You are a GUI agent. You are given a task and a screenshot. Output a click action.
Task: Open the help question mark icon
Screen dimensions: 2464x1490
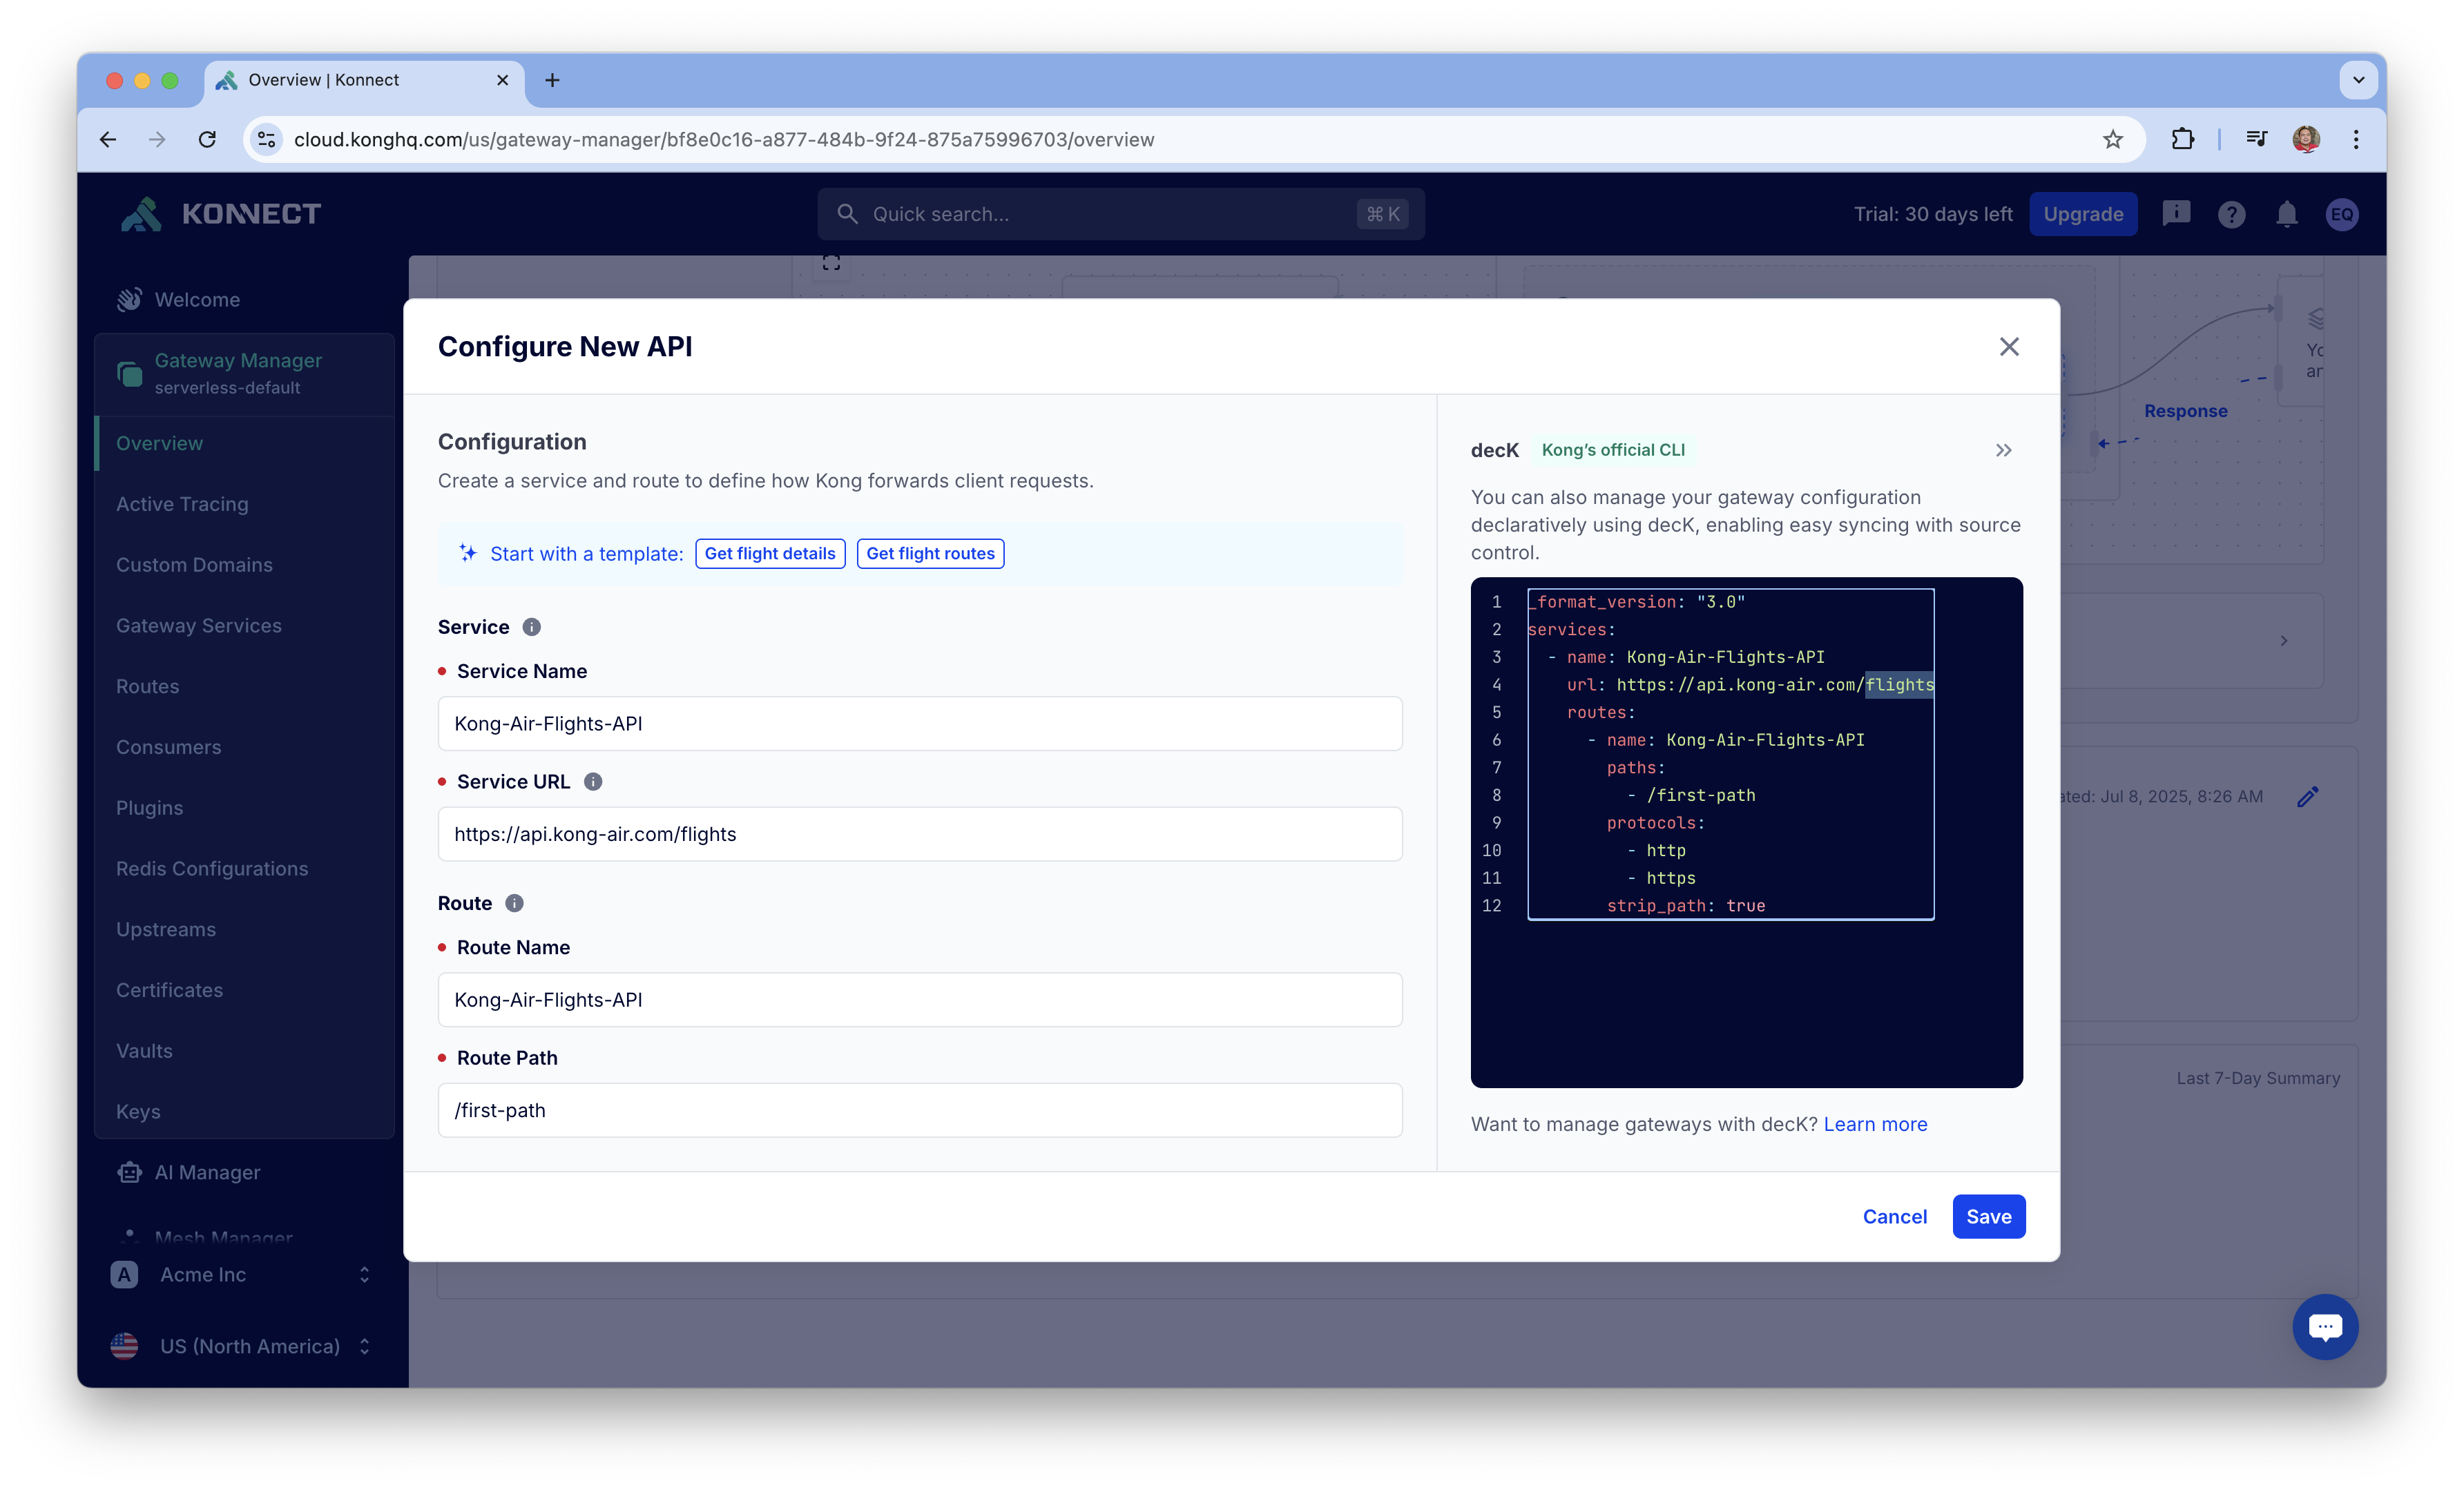pyautogui.click(x=2231, y=214)
